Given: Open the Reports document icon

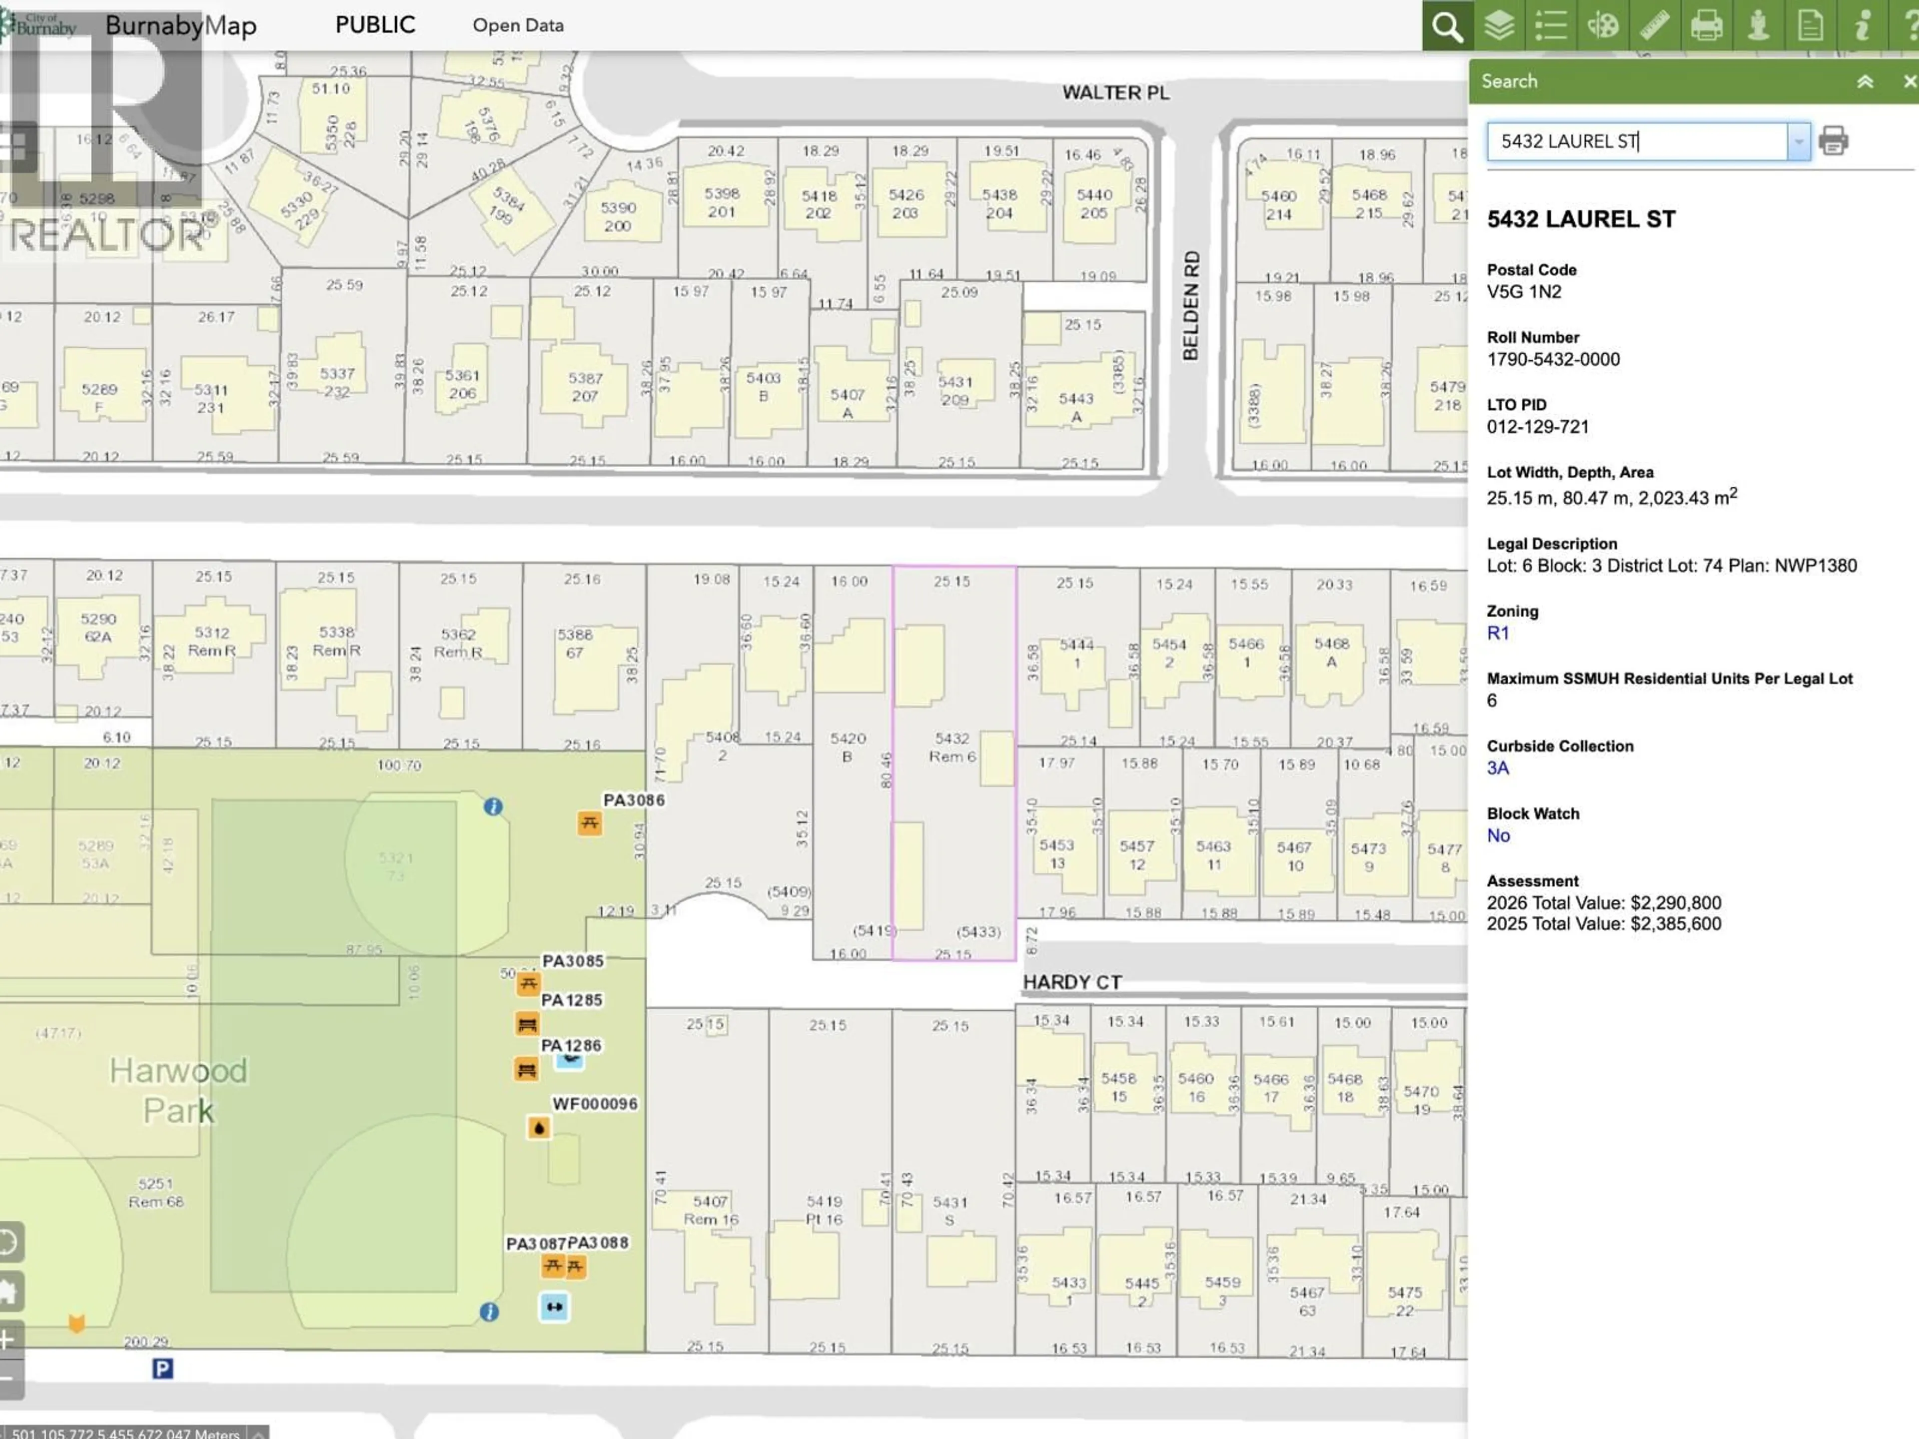Looking at the screenshot, I should (1810, 26).
